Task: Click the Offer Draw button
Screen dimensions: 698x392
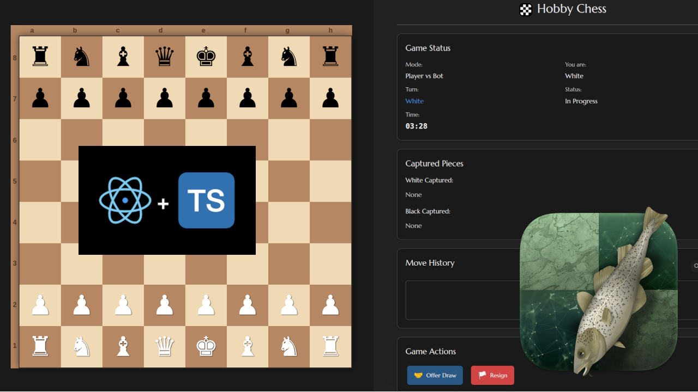Action: (x=435, y=375)
